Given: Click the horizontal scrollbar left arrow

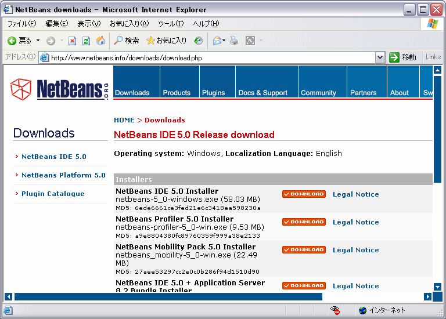Looking at the screenshot, I should [x=9, y=297].
